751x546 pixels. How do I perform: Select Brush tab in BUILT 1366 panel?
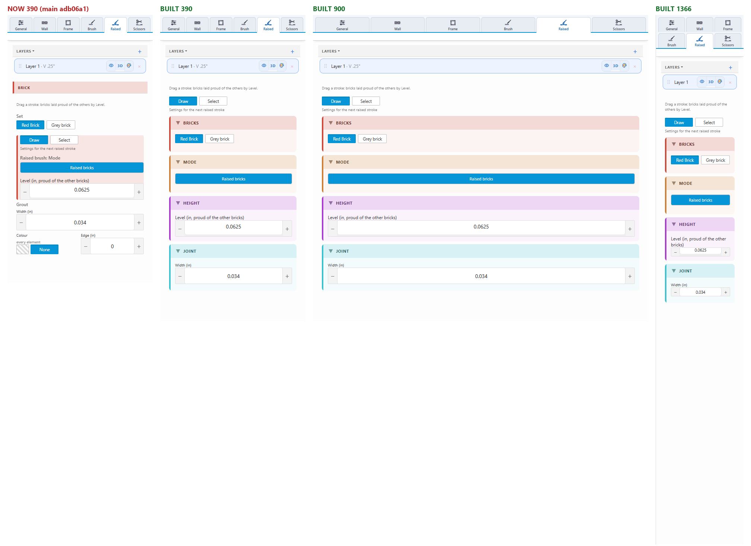tap(672, 41)
